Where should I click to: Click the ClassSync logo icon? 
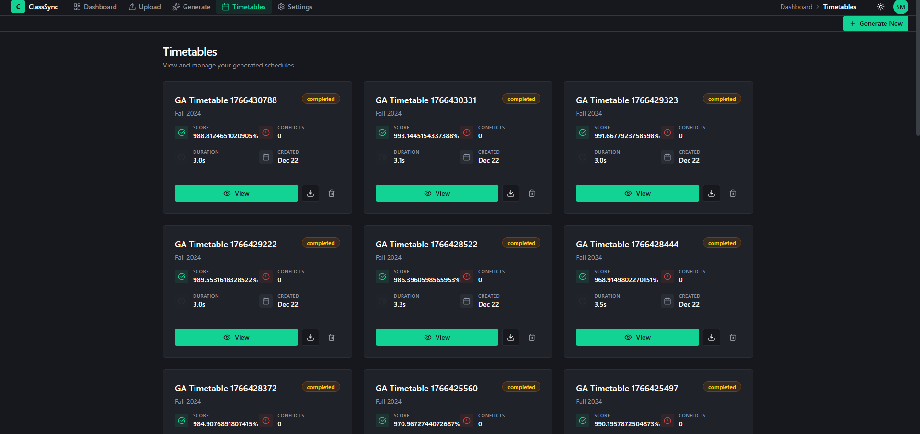coord(18,7)
